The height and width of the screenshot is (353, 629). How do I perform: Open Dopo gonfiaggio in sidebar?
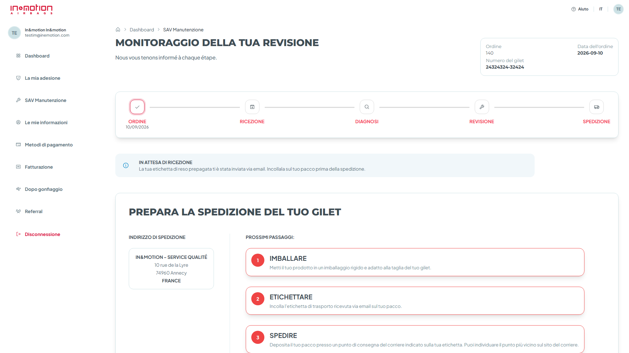[x=44, y=189]
